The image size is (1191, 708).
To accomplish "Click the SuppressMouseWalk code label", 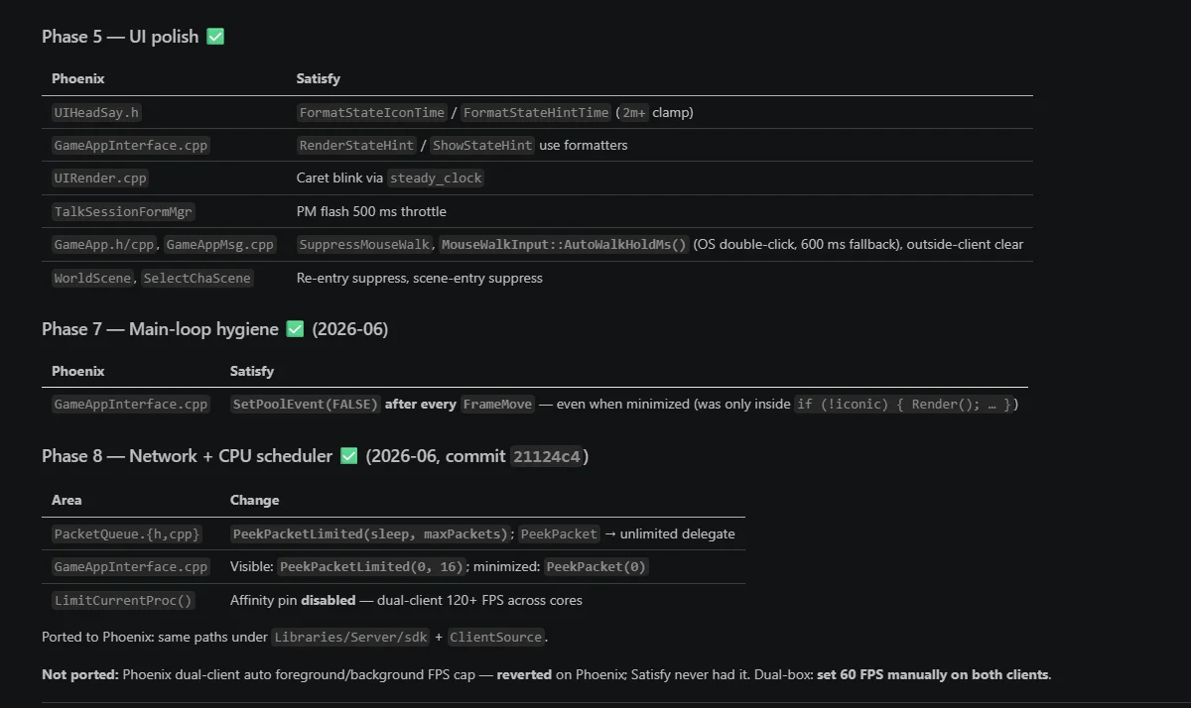I will point(364,244).
